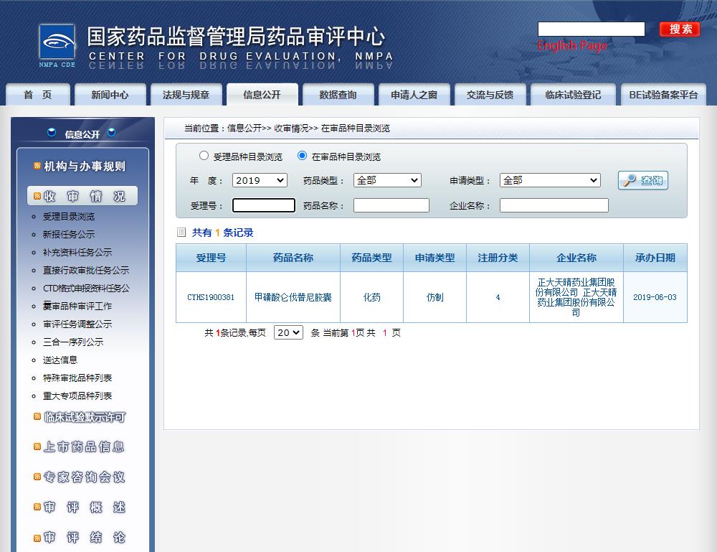Open the English Page link
Viewport: 717px width, 552px height.
tap(572, 45)
